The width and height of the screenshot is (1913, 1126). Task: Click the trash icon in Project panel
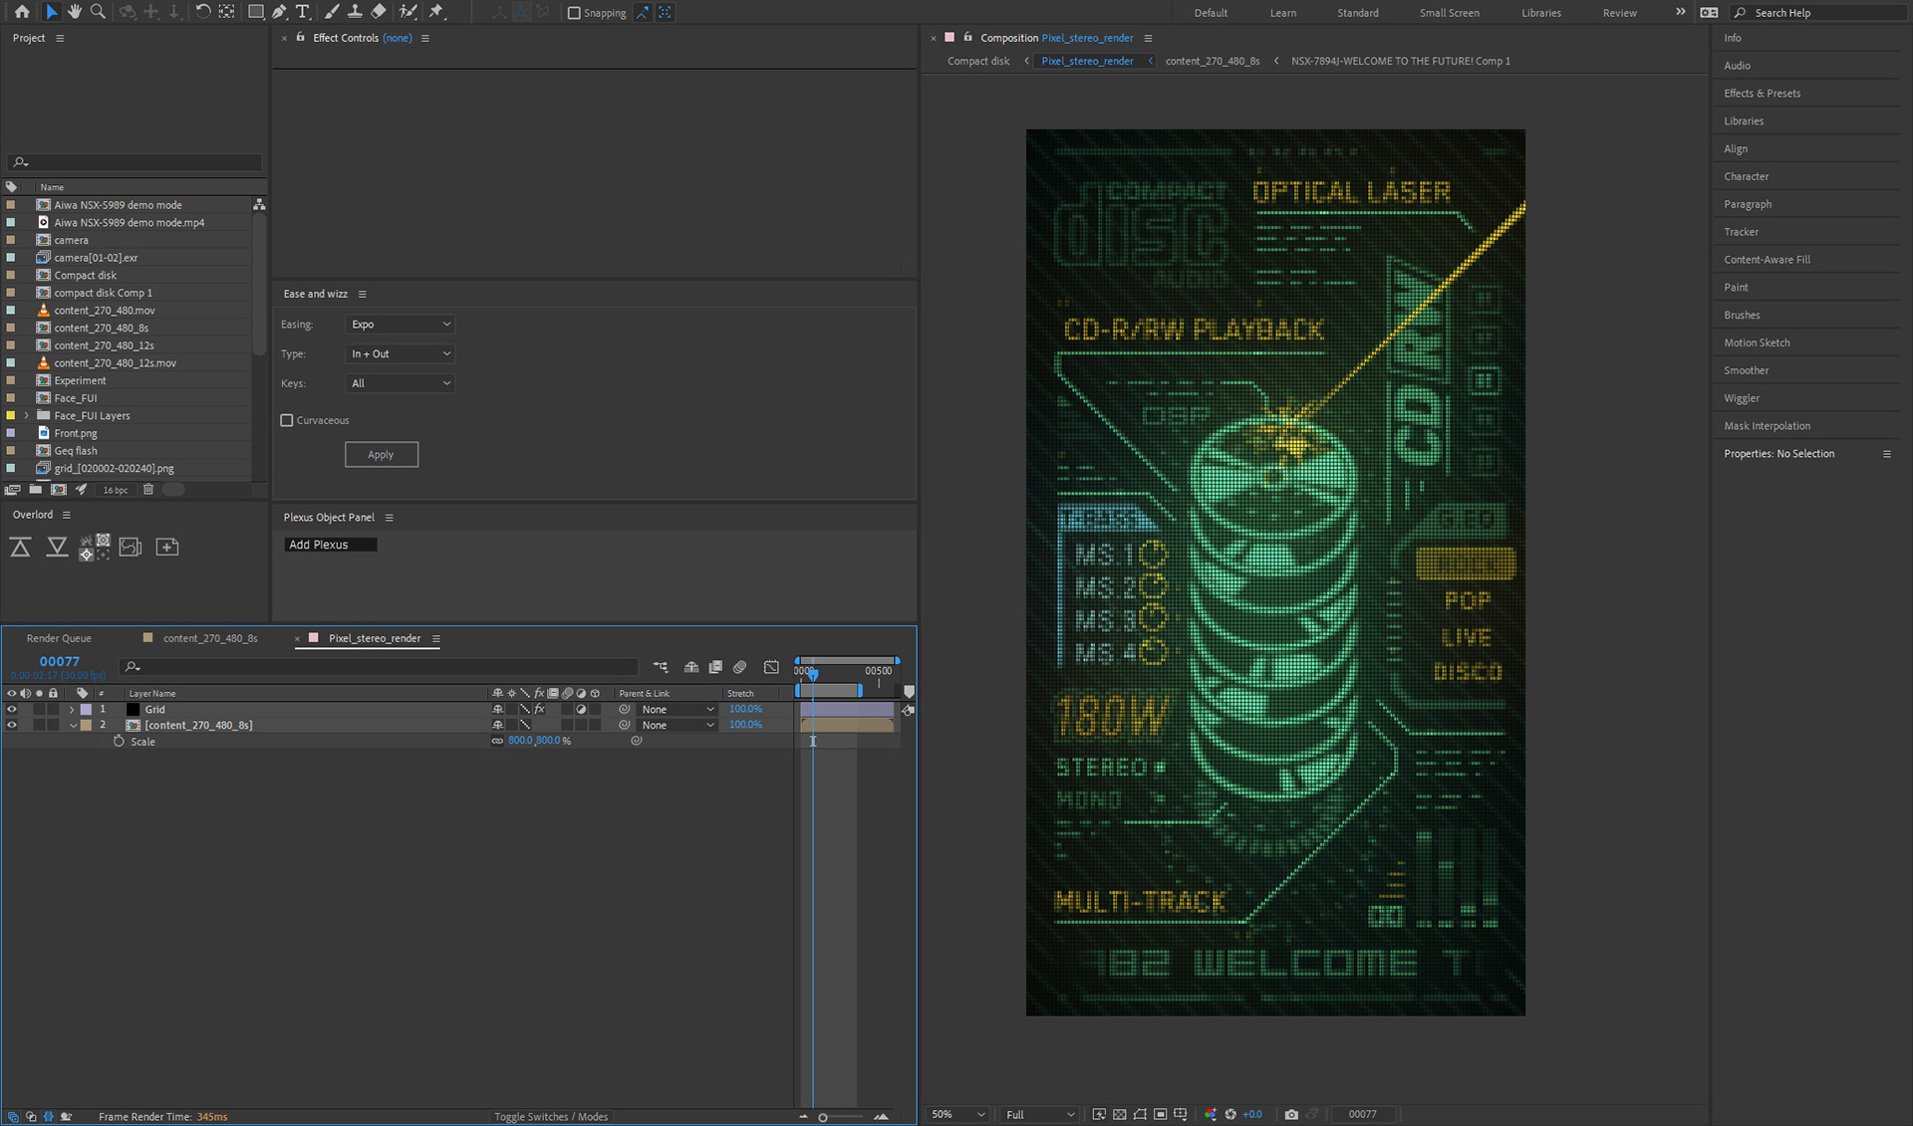click(148, 490)
